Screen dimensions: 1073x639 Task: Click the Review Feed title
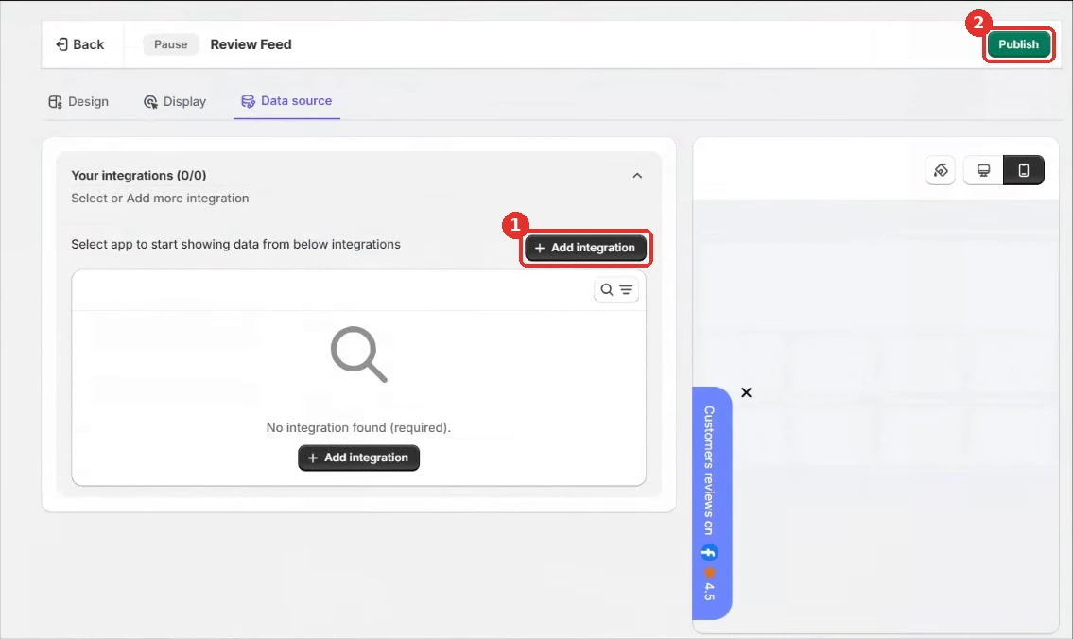point(251,44)
